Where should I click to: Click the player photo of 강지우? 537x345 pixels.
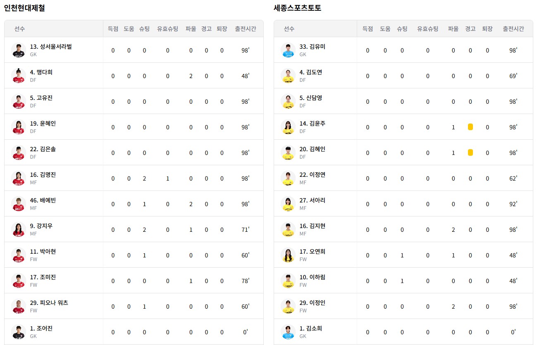pyautogui.click(x=19, y=229)
